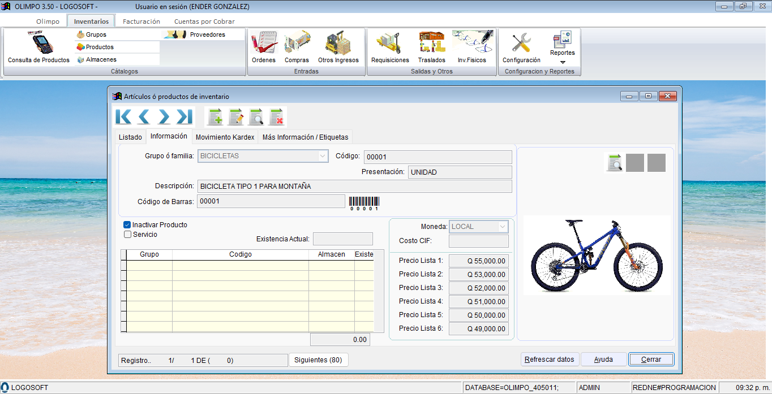The height and width of the screenshot is (394, 772).
Task: Click the bicycle product image
Action: tap(597, 255)
